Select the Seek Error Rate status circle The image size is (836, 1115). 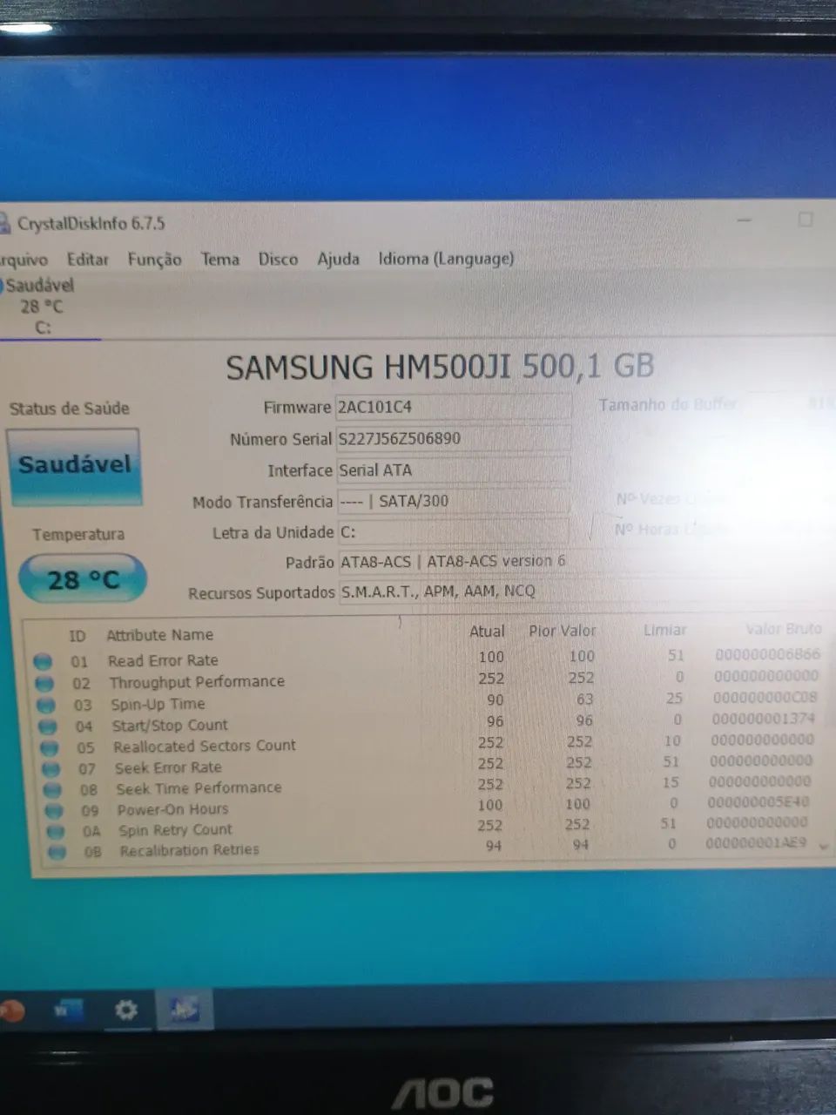pos(51,769)
